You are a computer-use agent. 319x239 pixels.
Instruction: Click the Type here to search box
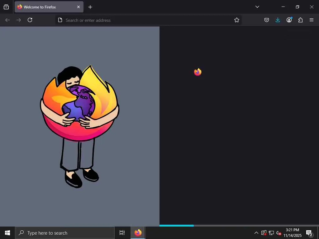pos(65,233)
